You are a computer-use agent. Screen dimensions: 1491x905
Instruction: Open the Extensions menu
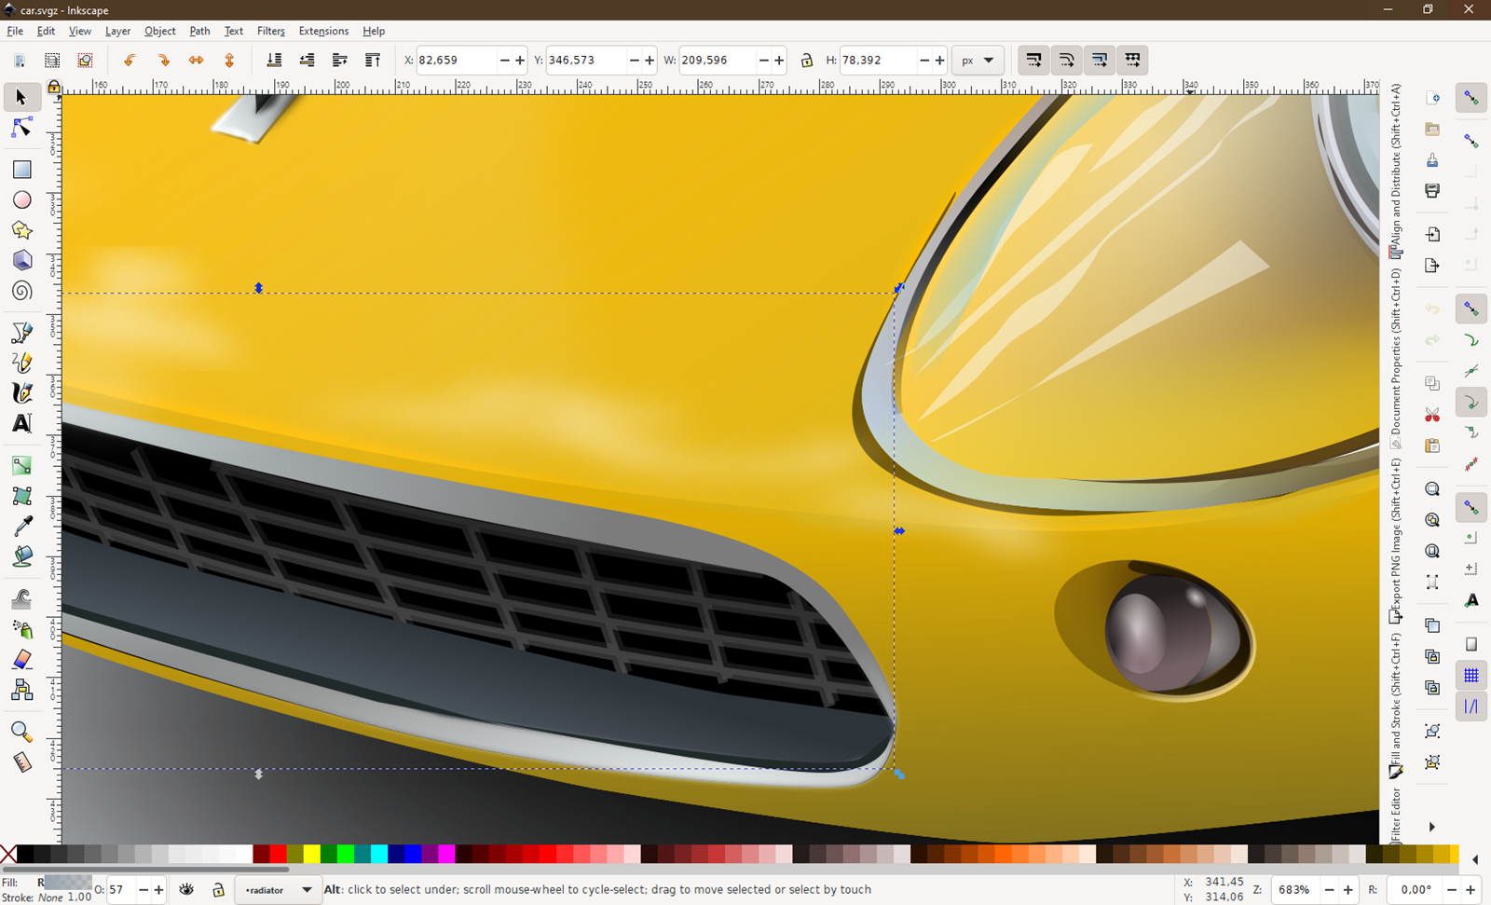(x=323, y=31)
